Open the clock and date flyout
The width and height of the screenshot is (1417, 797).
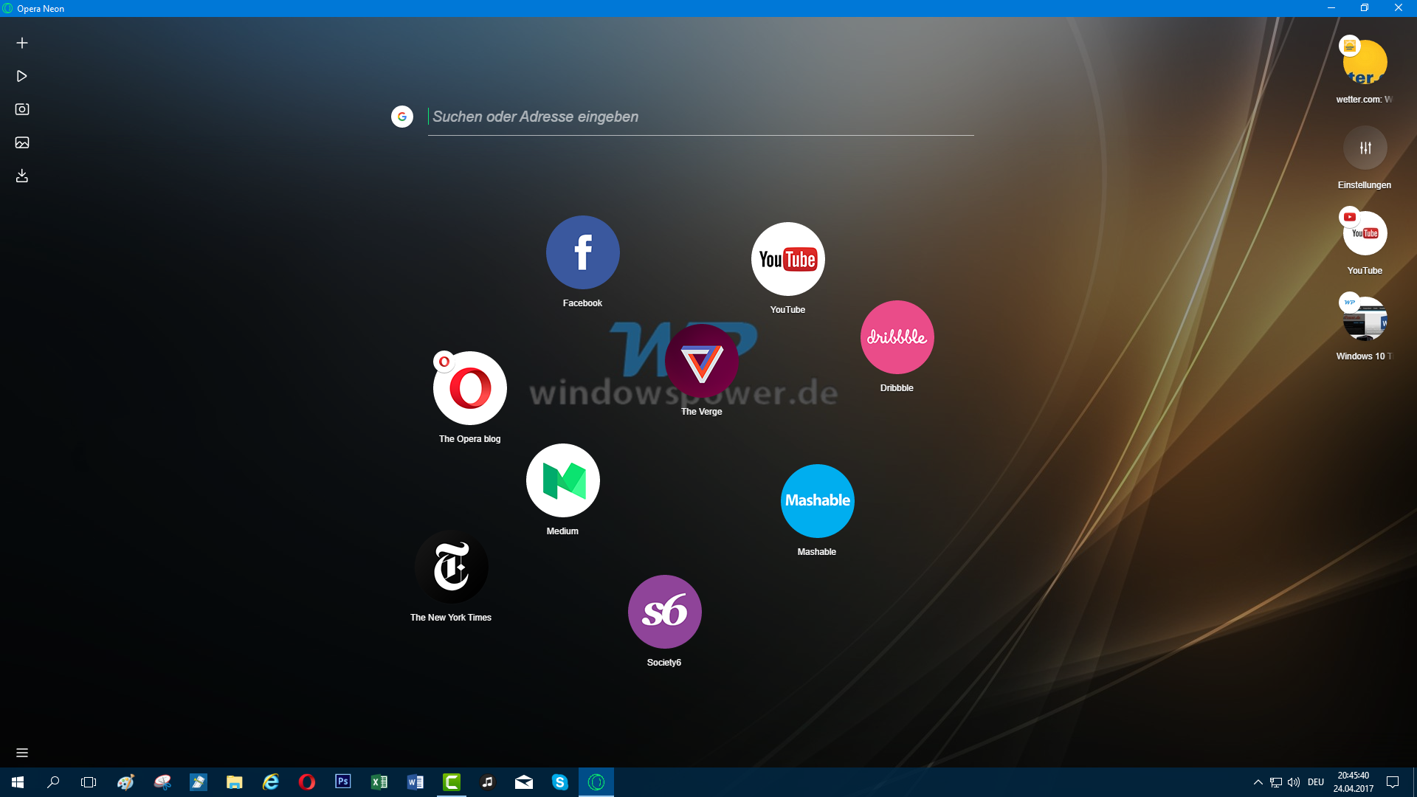click(1354, 782)
